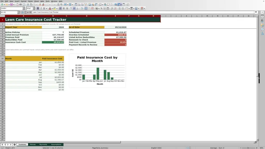
Task: Click the Save document icon
Action: pyautogui.click(x=11, y=4)
